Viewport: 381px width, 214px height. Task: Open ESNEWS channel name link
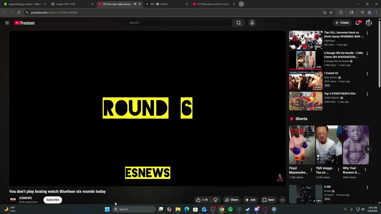coord(26,198)
